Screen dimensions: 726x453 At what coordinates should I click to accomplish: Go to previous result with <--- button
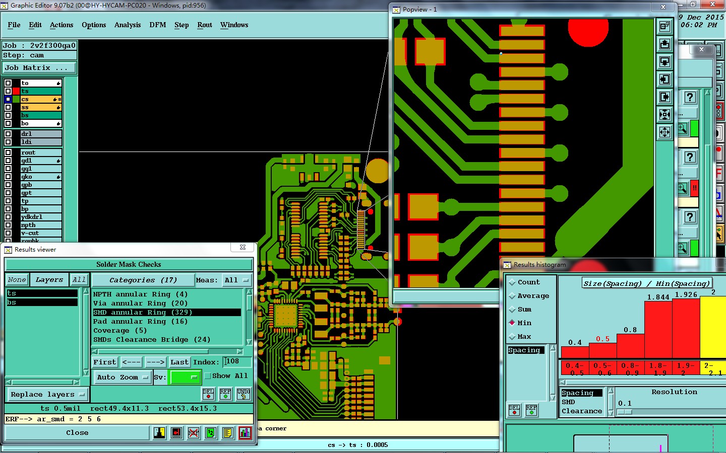pyautogui.click(x=131, y=362)
